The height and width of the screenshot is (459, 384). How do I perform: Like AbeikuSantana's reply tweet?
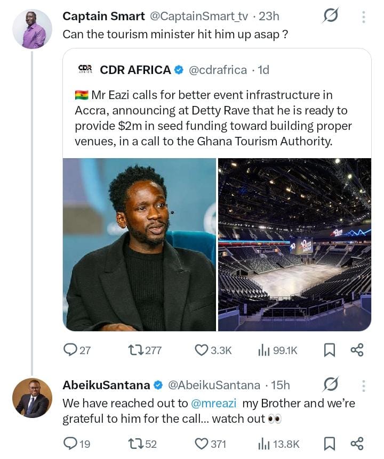201,444
